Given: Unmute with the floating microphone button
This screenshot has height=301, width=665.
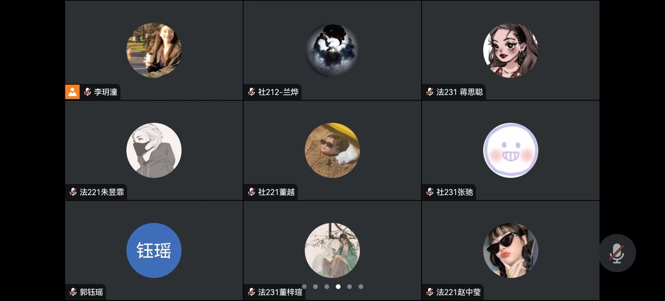Looking at the screenshot, I should (x=617, y=253).
